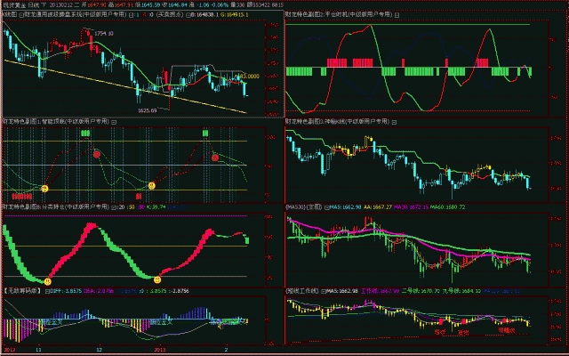The image size is (569, 356).
Task: Toggle box after 平仓时机 indicator title
Action: [395, 16]
